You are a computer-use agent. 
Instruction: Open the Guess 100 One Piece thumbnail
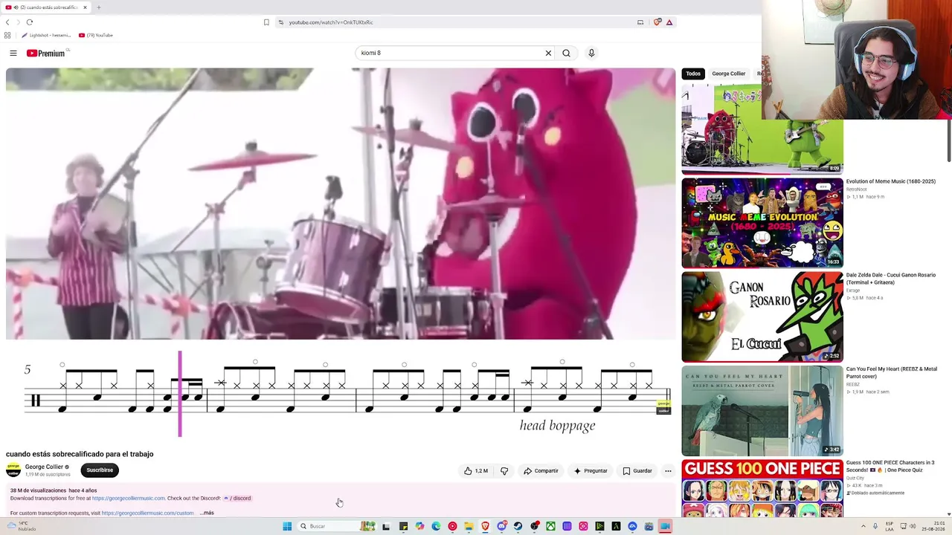[762, 488]
